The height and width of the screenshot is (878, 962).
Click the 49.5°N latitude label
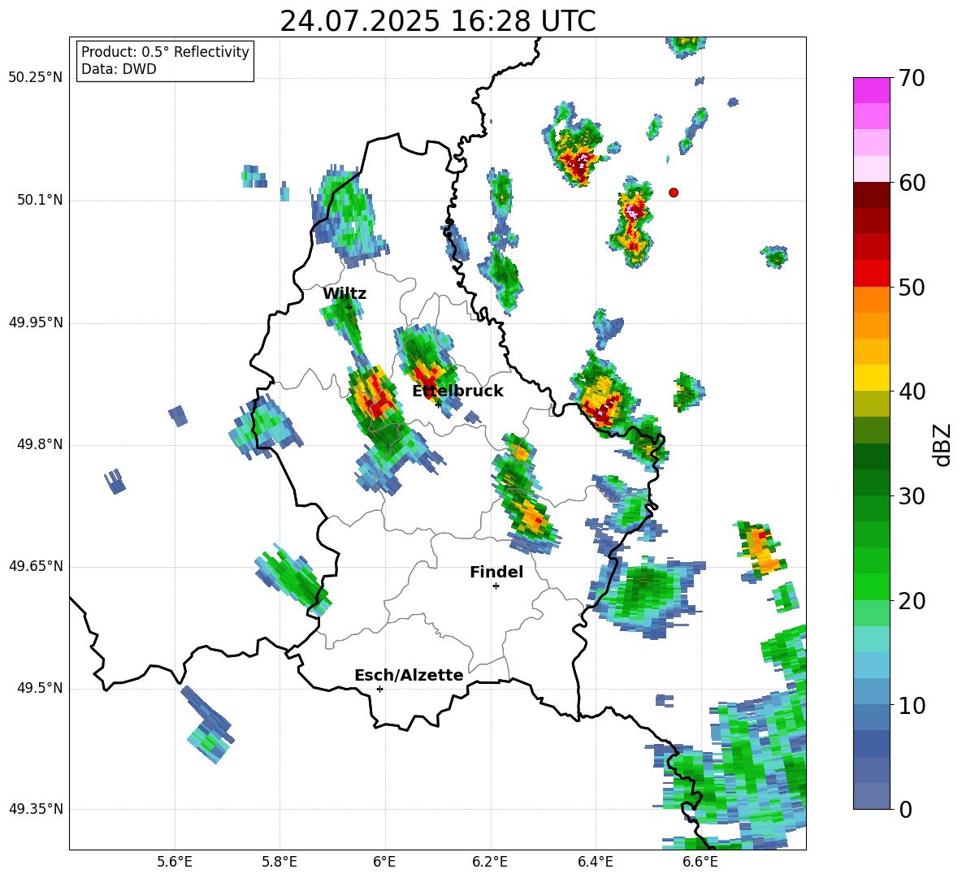click(40, 688)
